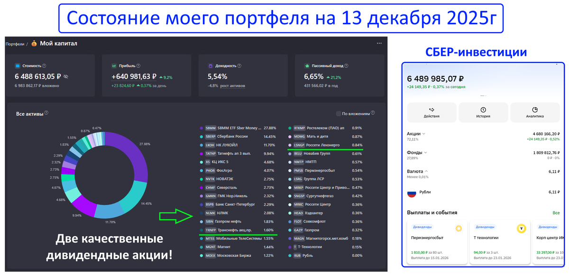
Task: Click the Ростелеком (ПАО) ап legend row
Action: tap(326, 128)
